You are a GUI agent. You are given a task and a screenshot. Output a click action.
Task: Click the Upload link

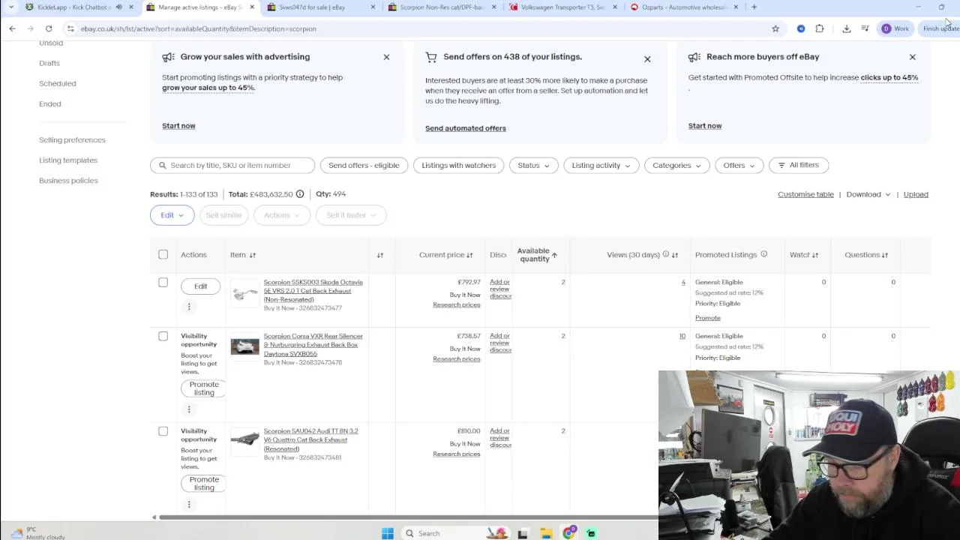[x=916, y=194]
